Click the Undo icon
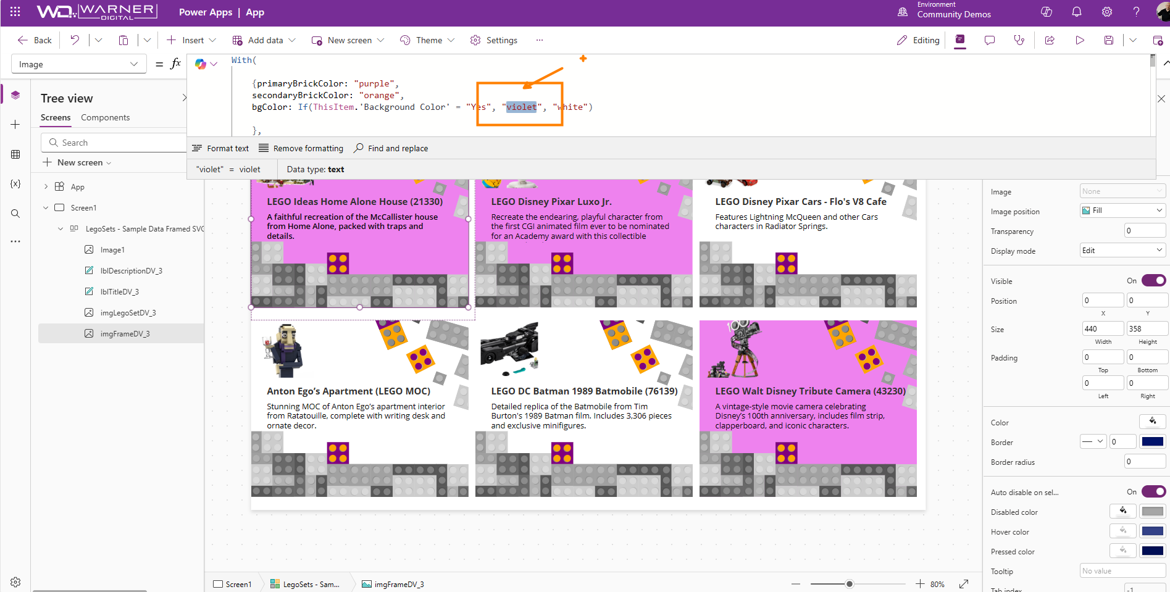 75,40
